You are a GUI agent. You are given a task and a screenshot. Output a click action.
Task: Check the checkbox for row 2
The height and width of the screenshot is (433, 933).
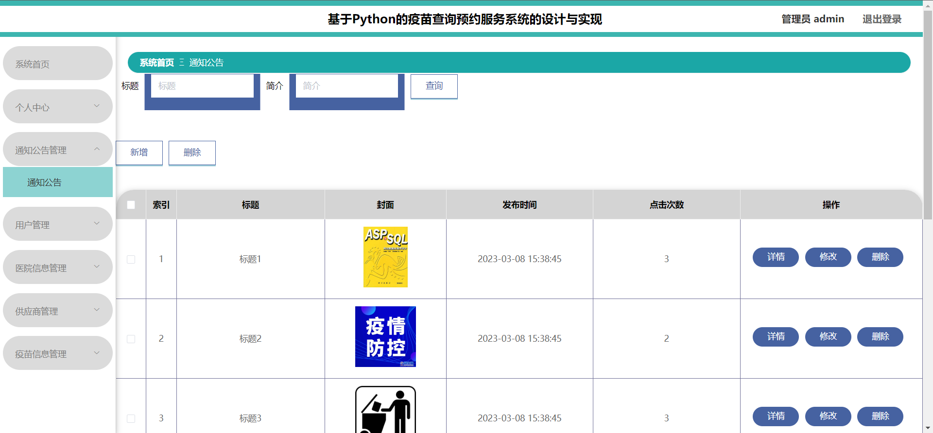click(131, 339)
